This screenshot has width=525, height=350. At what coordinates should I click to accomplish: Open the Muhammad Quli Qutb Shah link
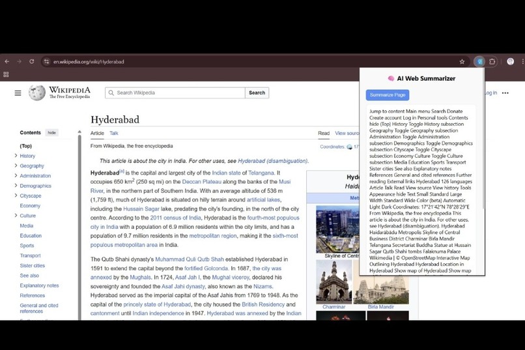click(190, 259)
